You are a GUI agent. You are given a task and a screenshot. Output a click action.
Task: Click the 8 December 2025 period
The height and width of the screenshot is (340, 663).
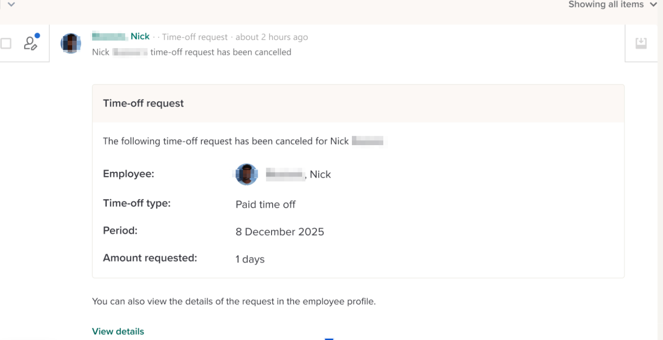coord(280,232)
